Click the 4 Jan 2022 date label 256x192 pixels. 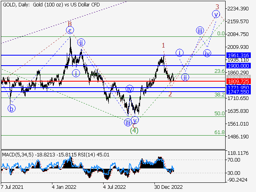[64, 187]
